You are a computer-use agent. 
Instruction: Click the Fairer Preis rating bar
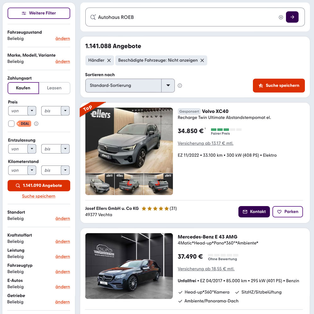coord(226,130)
